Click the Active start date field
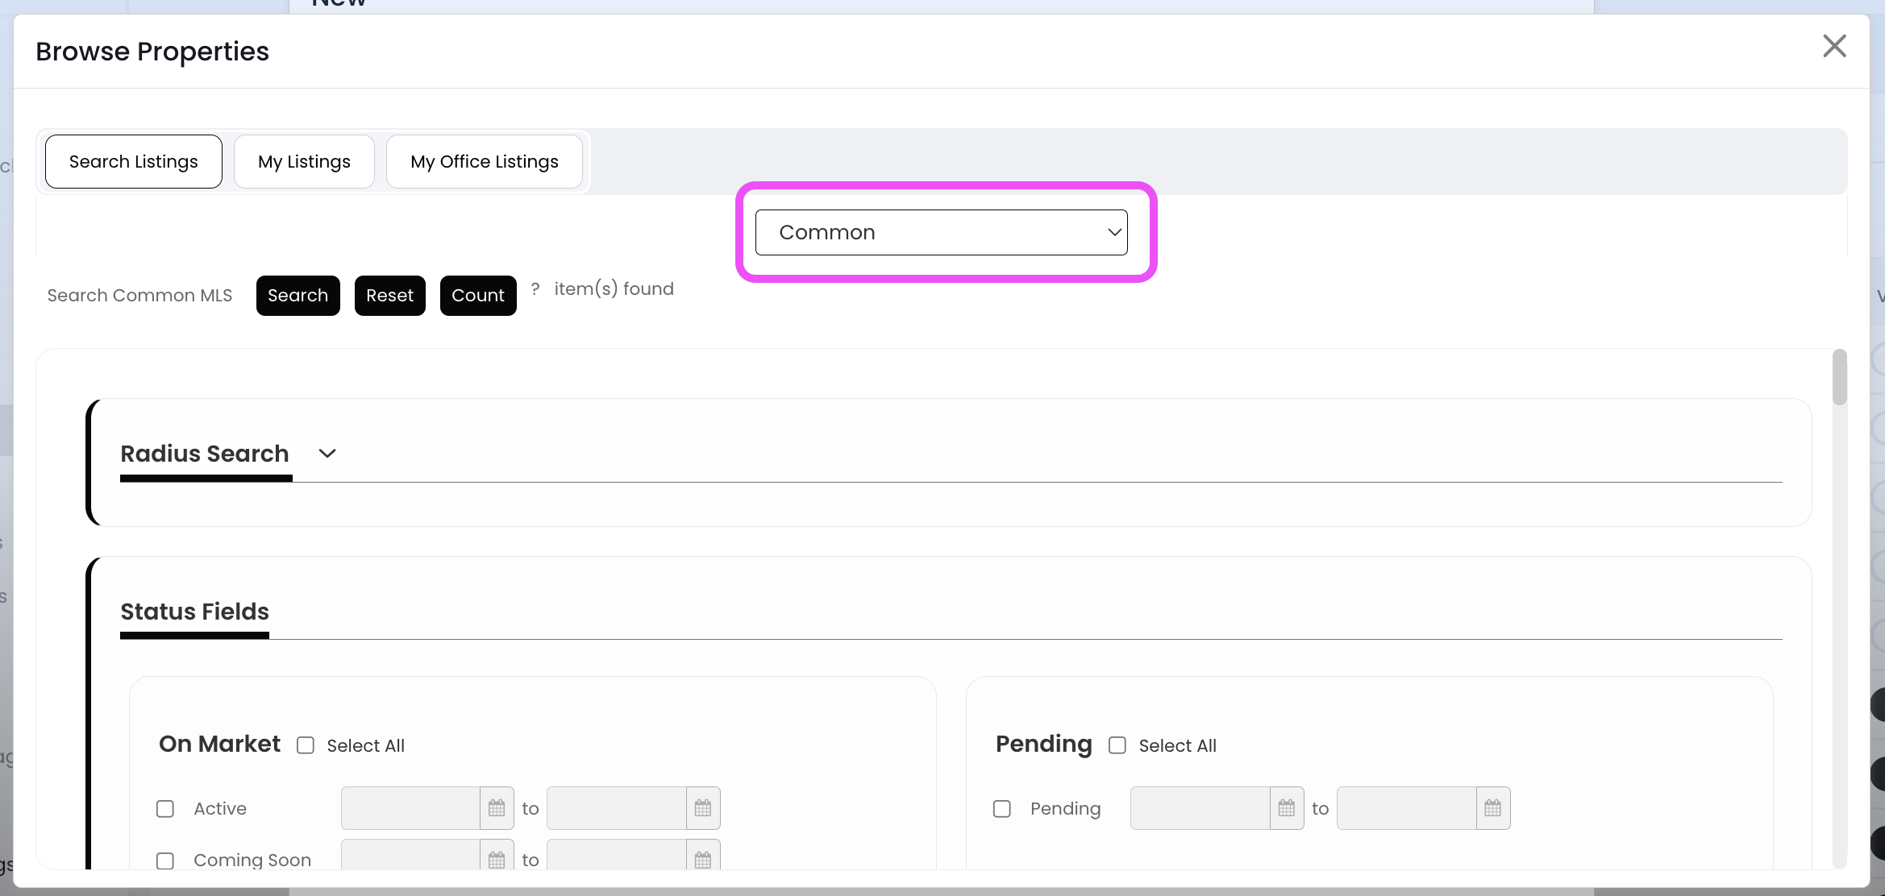The height and width of the screenshot is (896, 1885). (x=410, y=808)
